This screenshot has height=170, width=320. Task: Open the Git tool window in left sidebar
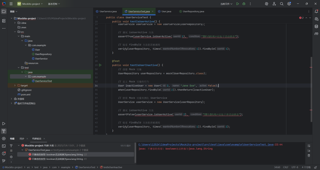point(4,161)
